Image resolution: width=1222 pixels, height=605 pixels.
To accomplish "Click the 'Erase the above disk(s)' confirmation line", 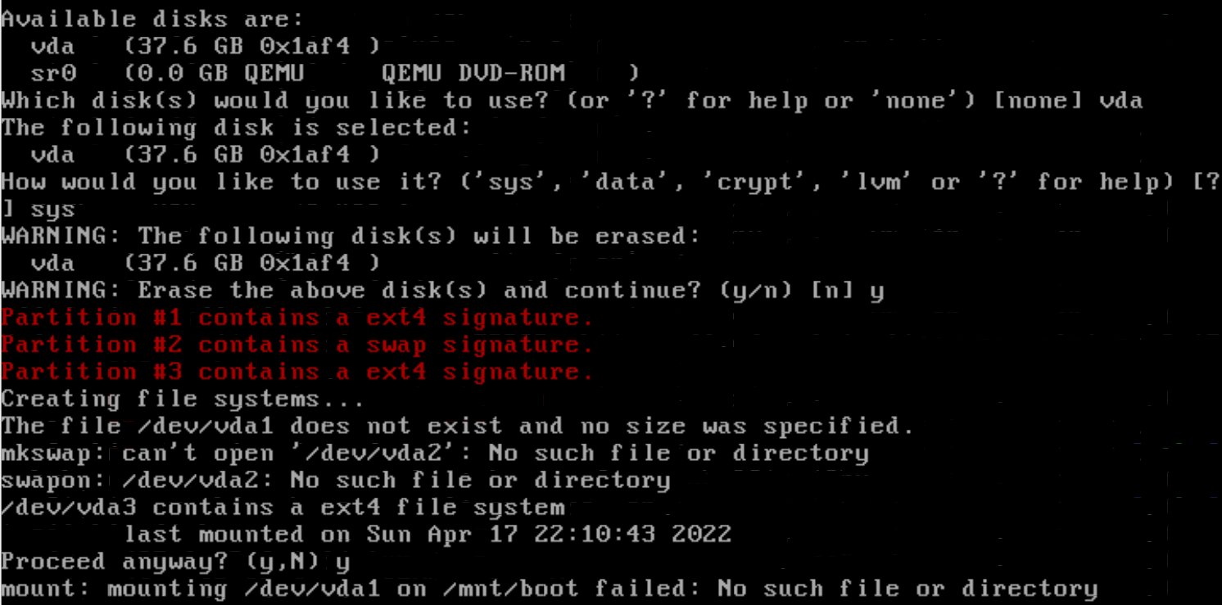I will coord(442,291).
